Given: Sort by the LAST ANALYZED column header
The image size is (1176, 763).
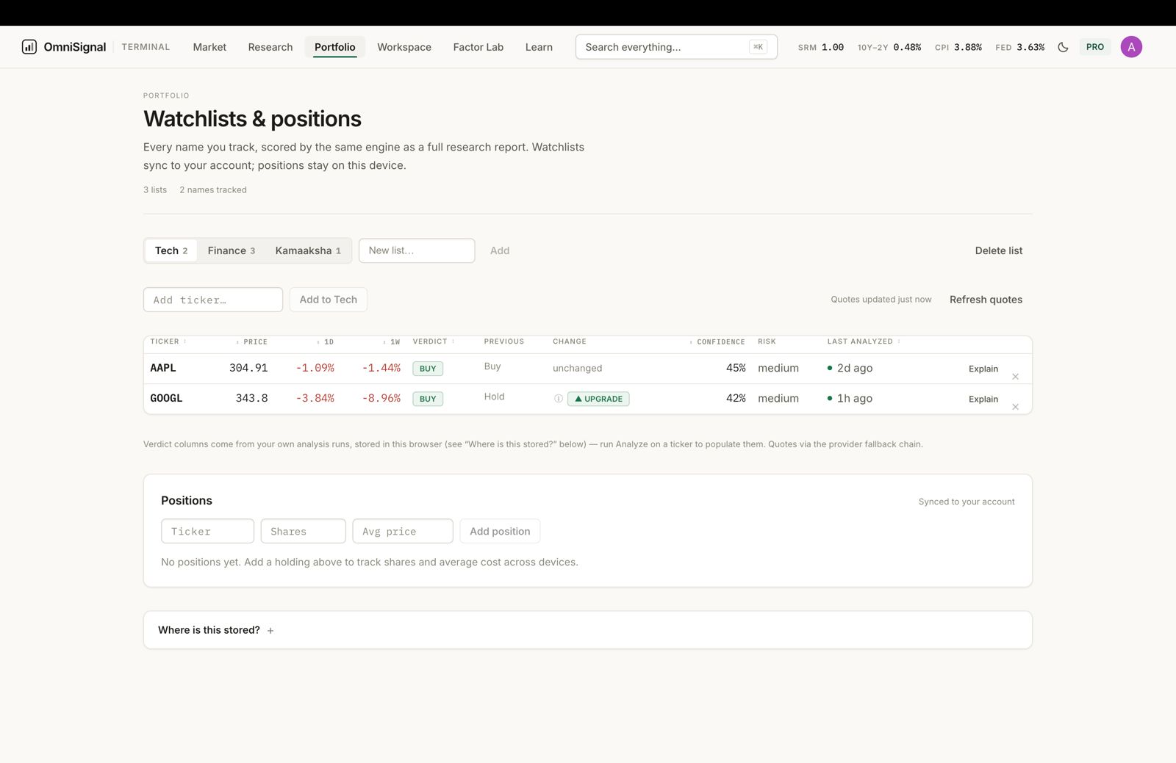Looking at the screenshot, I should [x=864, y=341].
